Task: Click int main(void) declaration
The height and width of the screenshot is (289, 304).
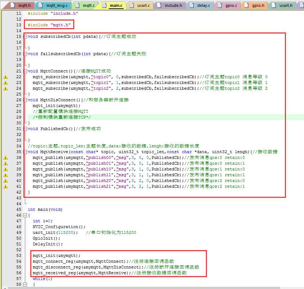Action: [x=45, y=210]
